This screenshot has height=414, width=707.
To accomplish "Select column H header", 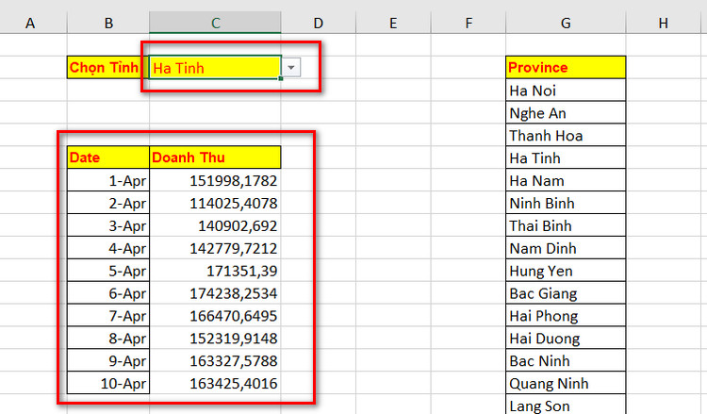I will (x=664, y=23).
